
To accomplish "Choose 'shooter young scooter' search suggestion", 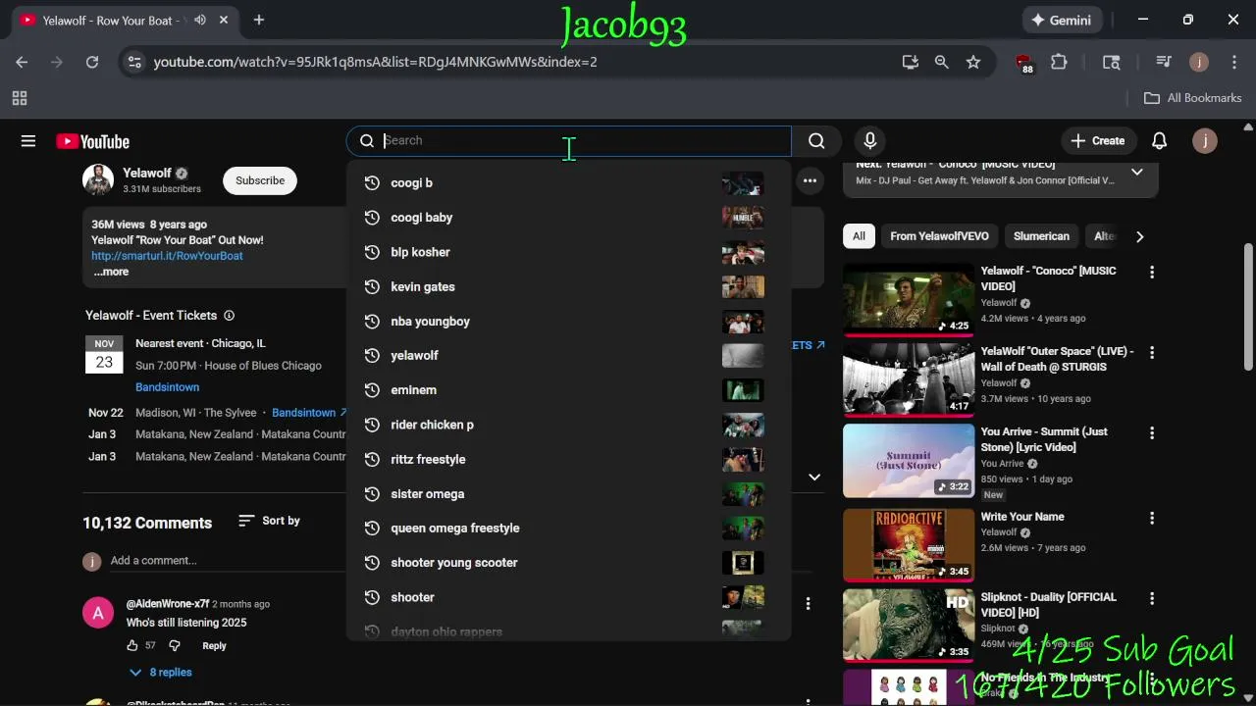I will point(568,563).
